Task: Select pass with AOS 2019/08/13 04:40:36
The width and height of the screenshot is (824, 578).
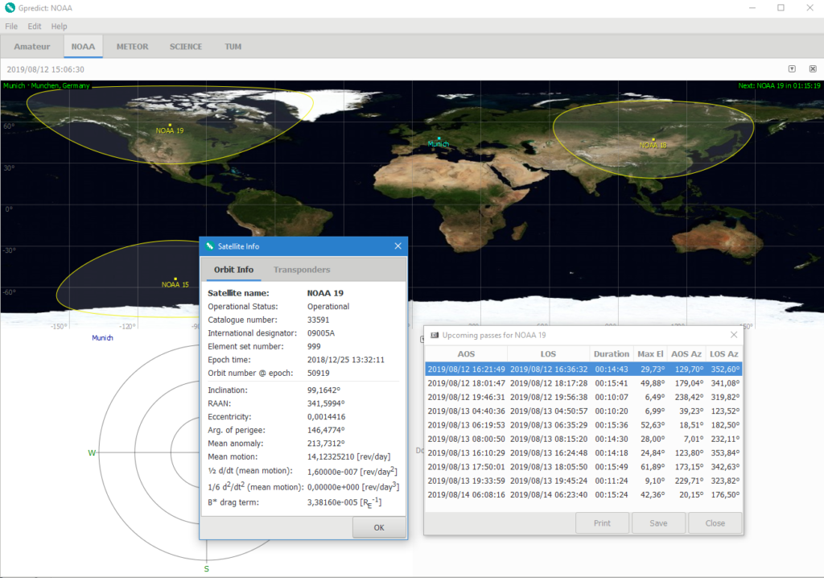Action: point(583,411)
